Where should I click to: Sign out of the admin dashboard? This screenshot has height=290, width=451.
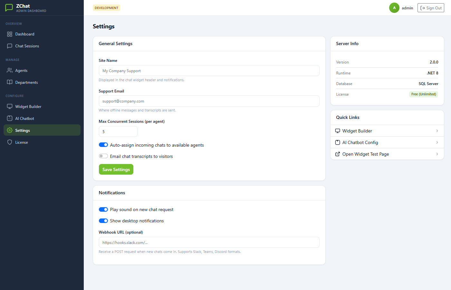coord(431,7)
